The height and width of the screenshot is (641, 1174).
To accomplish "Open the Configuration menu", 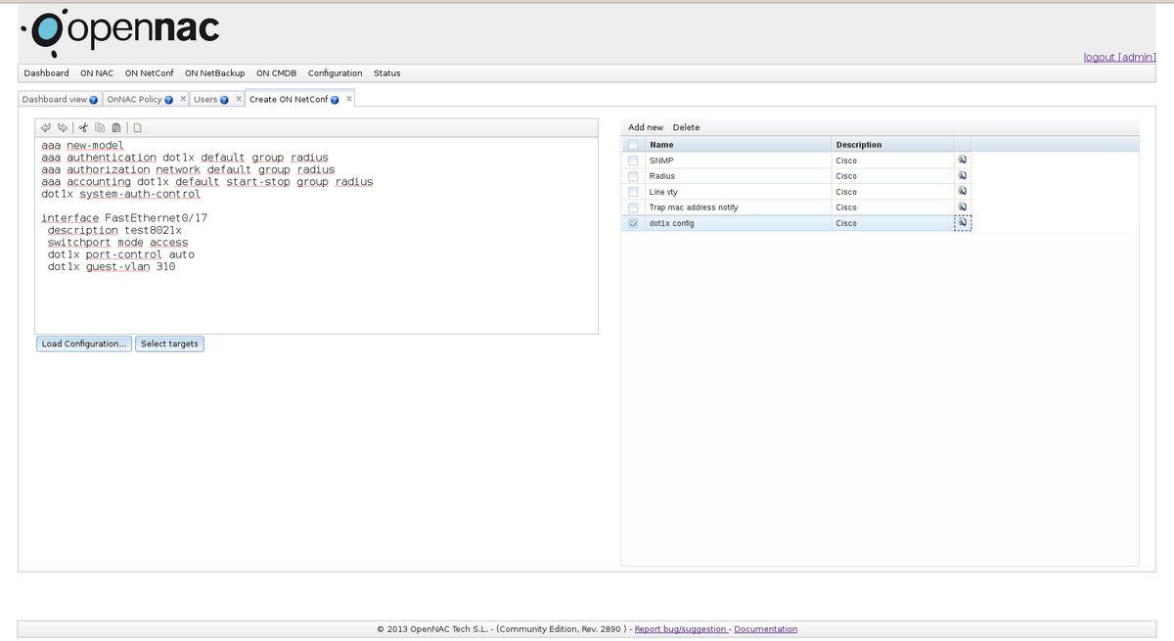I will point(335,73).
